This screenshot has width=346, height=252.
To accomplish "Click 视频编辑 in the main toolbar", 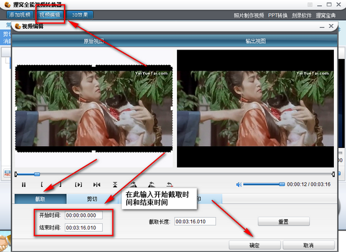I will coord(50,15).
